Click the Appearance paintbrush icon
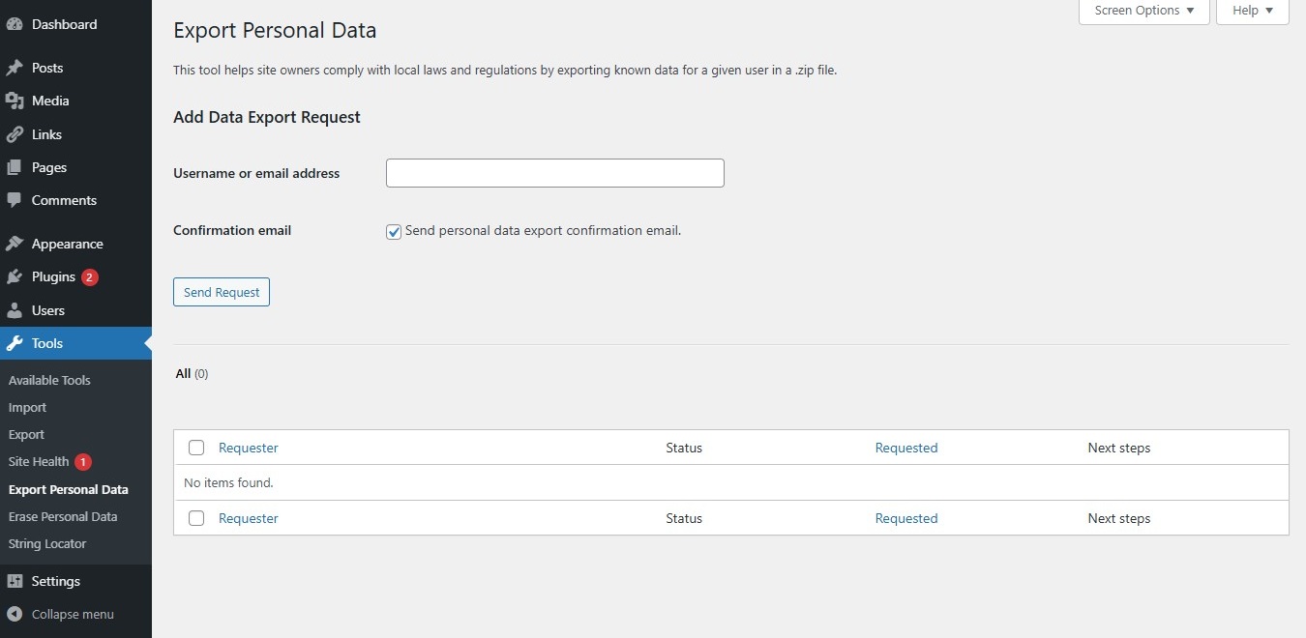 [15, 244]
